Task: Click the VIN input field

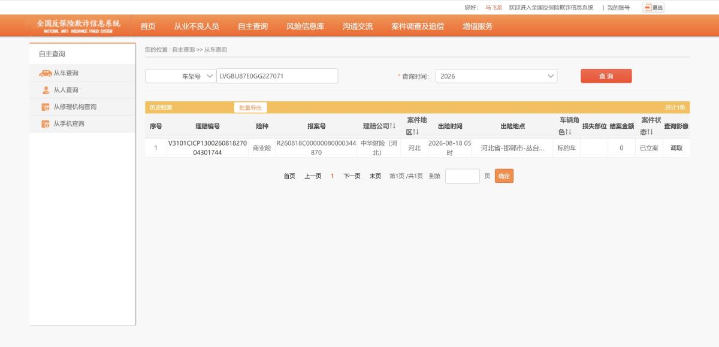Action: tap(277, 76)
